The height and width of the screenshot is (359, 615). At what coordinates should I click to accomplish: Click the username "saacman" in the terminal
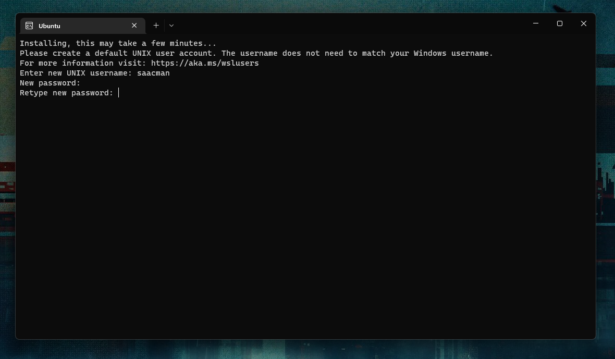[153, 73]
